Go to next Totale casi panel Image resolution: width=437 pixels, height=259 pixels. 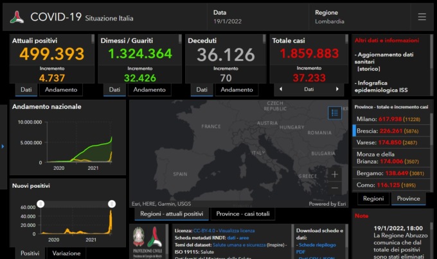(x=337, y=90)
